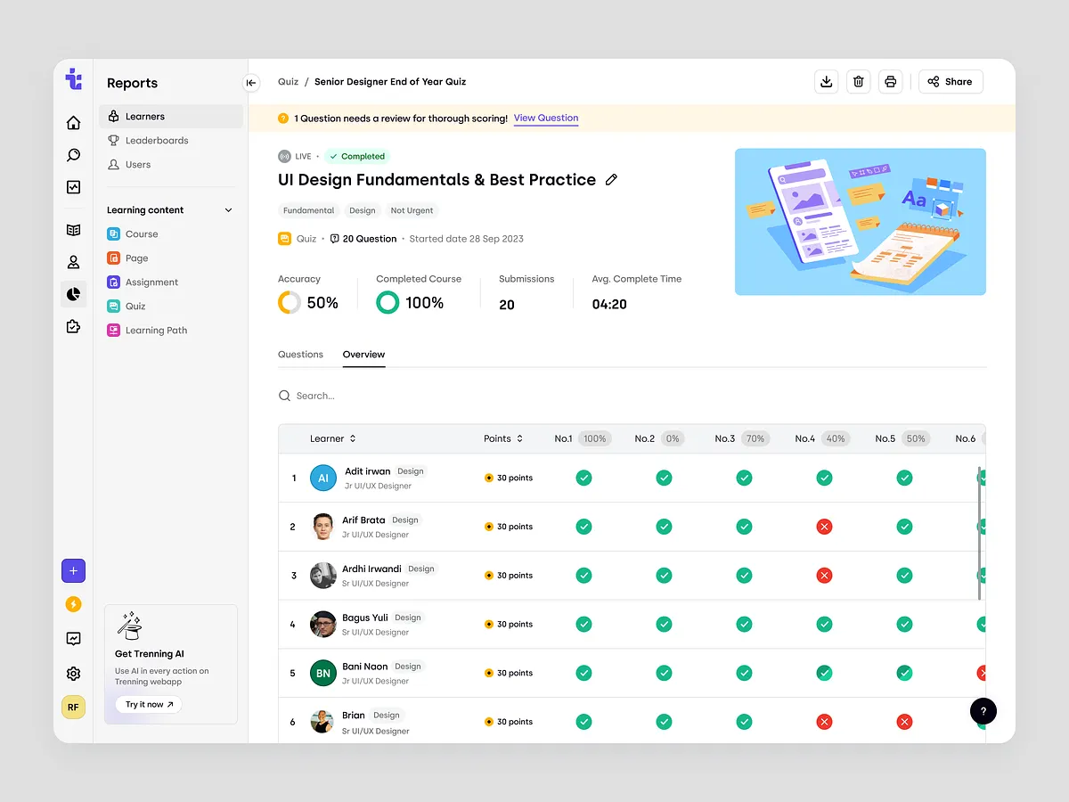Click the pie chart reports icon
The height and width of the screenshot is (802, 1069).
coord(73,294)
